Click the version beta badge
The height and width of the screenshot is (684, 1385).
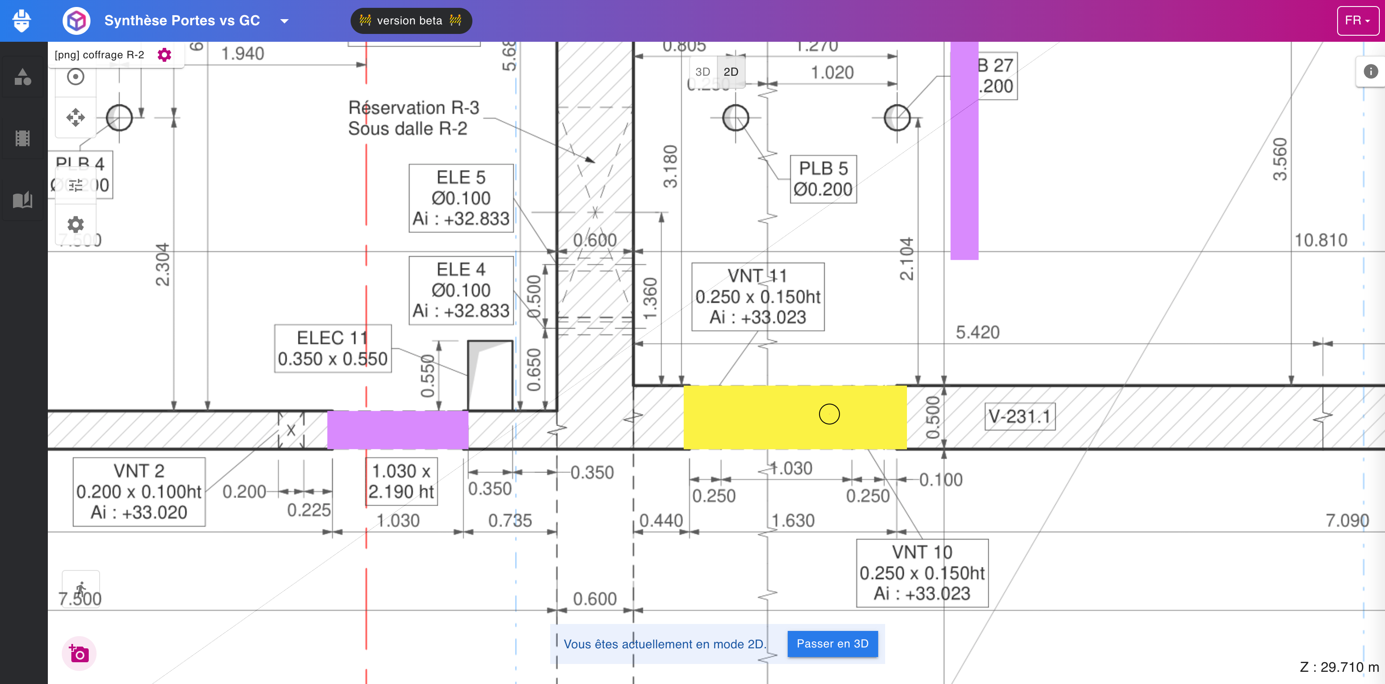(411, 20)
